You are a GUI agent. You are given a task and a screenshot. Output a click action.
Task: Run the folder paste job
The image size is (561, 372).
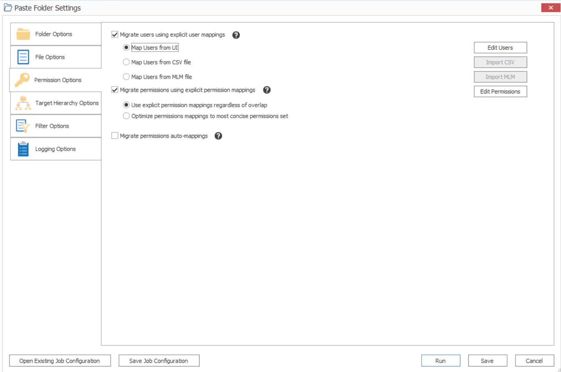pyautogui.click(x=441, y=360)
